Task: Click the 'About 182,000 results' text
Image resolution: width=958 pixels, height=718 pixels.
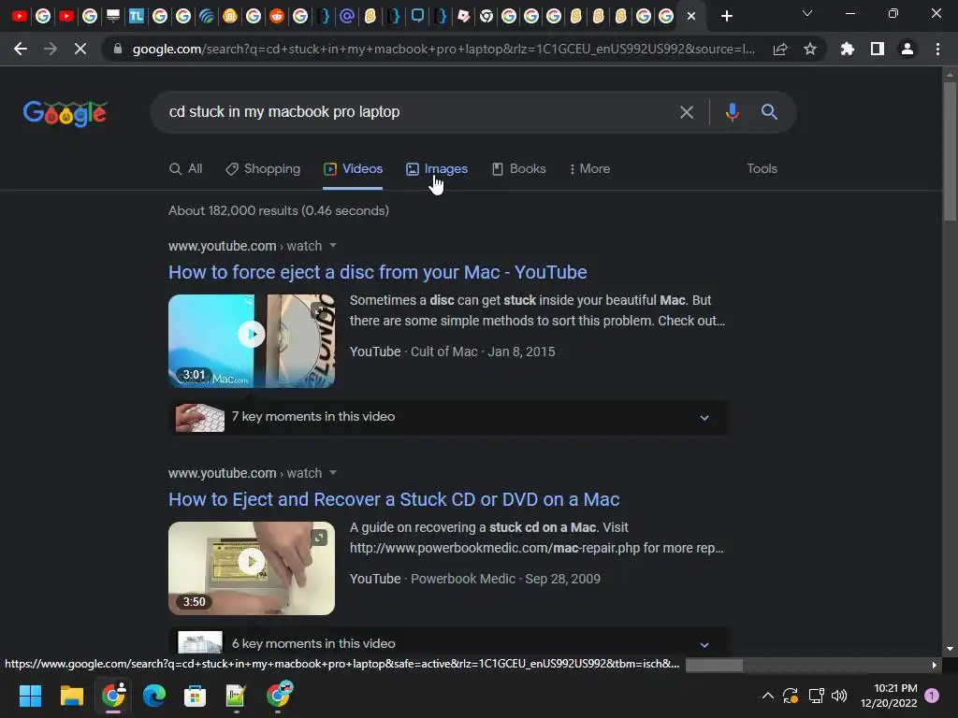Action: [x=279, y=210]
